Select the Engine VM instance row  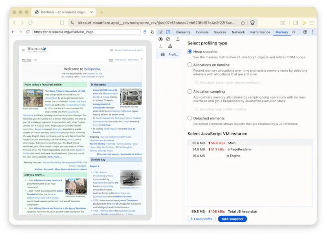(x=250, y=156)
